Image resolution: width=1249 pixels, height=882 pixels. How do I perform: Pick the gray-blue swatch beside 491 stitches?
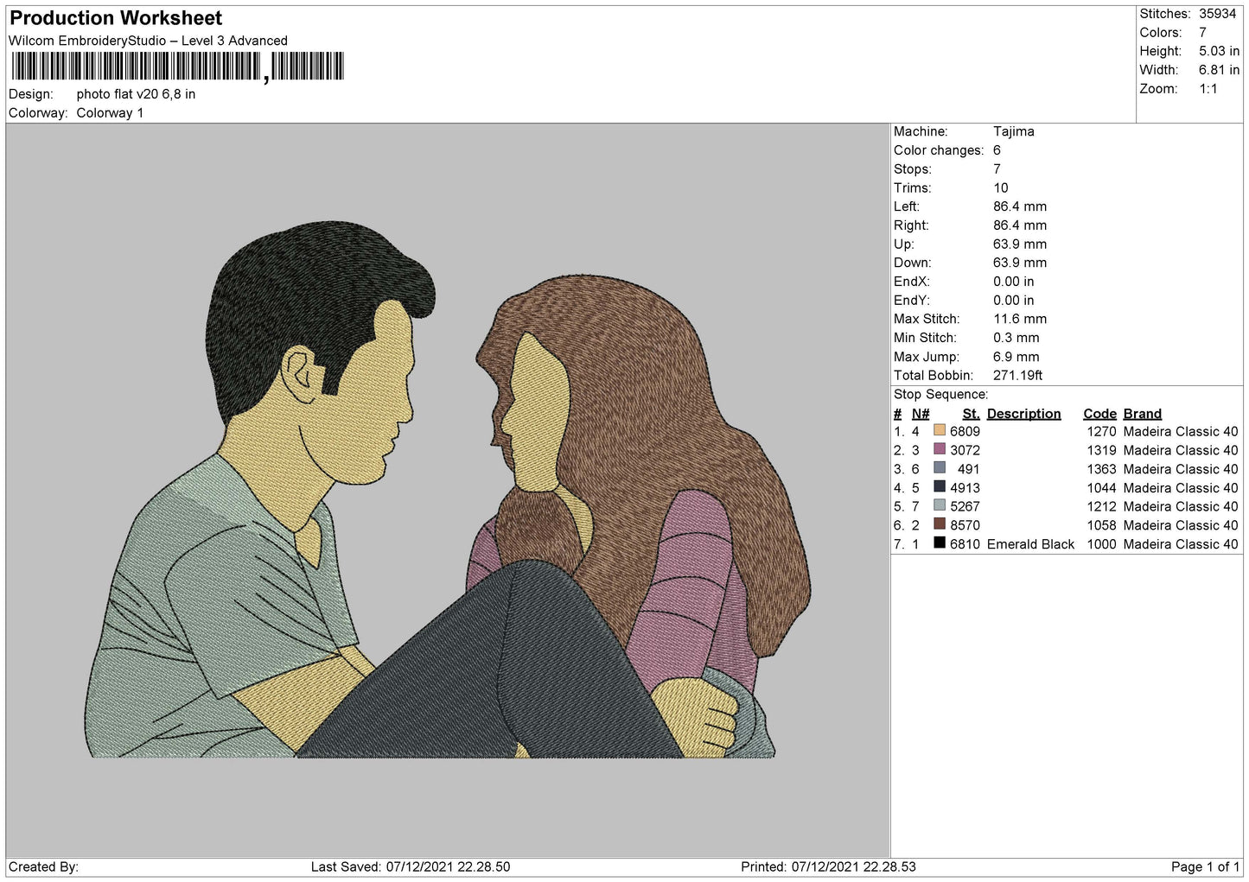(x=940, y=468)
